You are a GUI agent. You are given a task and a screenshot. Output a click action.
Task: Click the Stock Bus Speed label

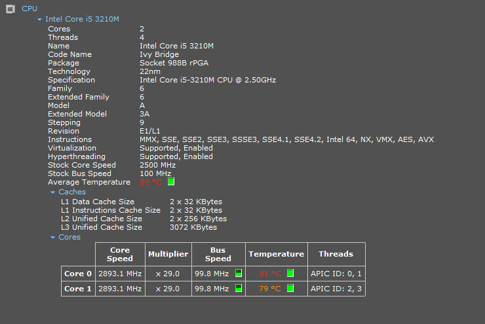(x=79, y=173)
